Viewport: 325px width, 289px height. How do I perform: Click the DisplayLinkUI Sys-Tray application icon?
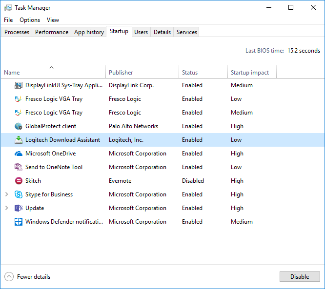[x=19, y=85]
